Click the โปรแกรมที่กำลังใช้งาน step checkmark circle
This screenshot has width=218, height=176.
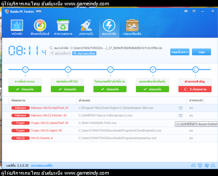[110, 70]
